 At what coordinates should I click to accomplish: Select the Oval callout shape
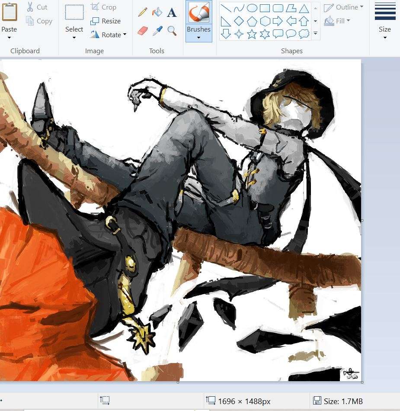point(291,34)
